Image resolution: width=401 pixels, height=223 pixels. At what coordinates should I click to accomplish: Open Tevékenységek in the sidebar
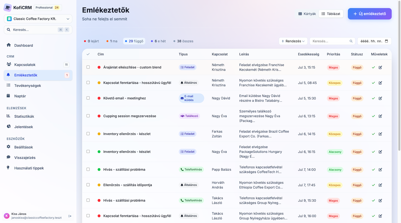38,86
